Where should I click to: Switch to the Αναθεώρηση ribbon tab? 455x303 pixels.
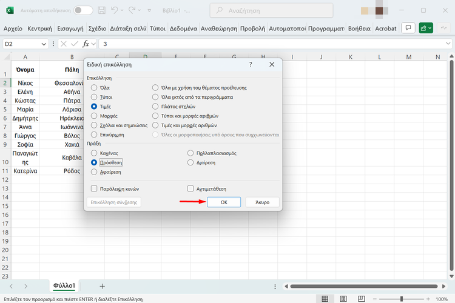pyautogui.click(x=219, y=28)
